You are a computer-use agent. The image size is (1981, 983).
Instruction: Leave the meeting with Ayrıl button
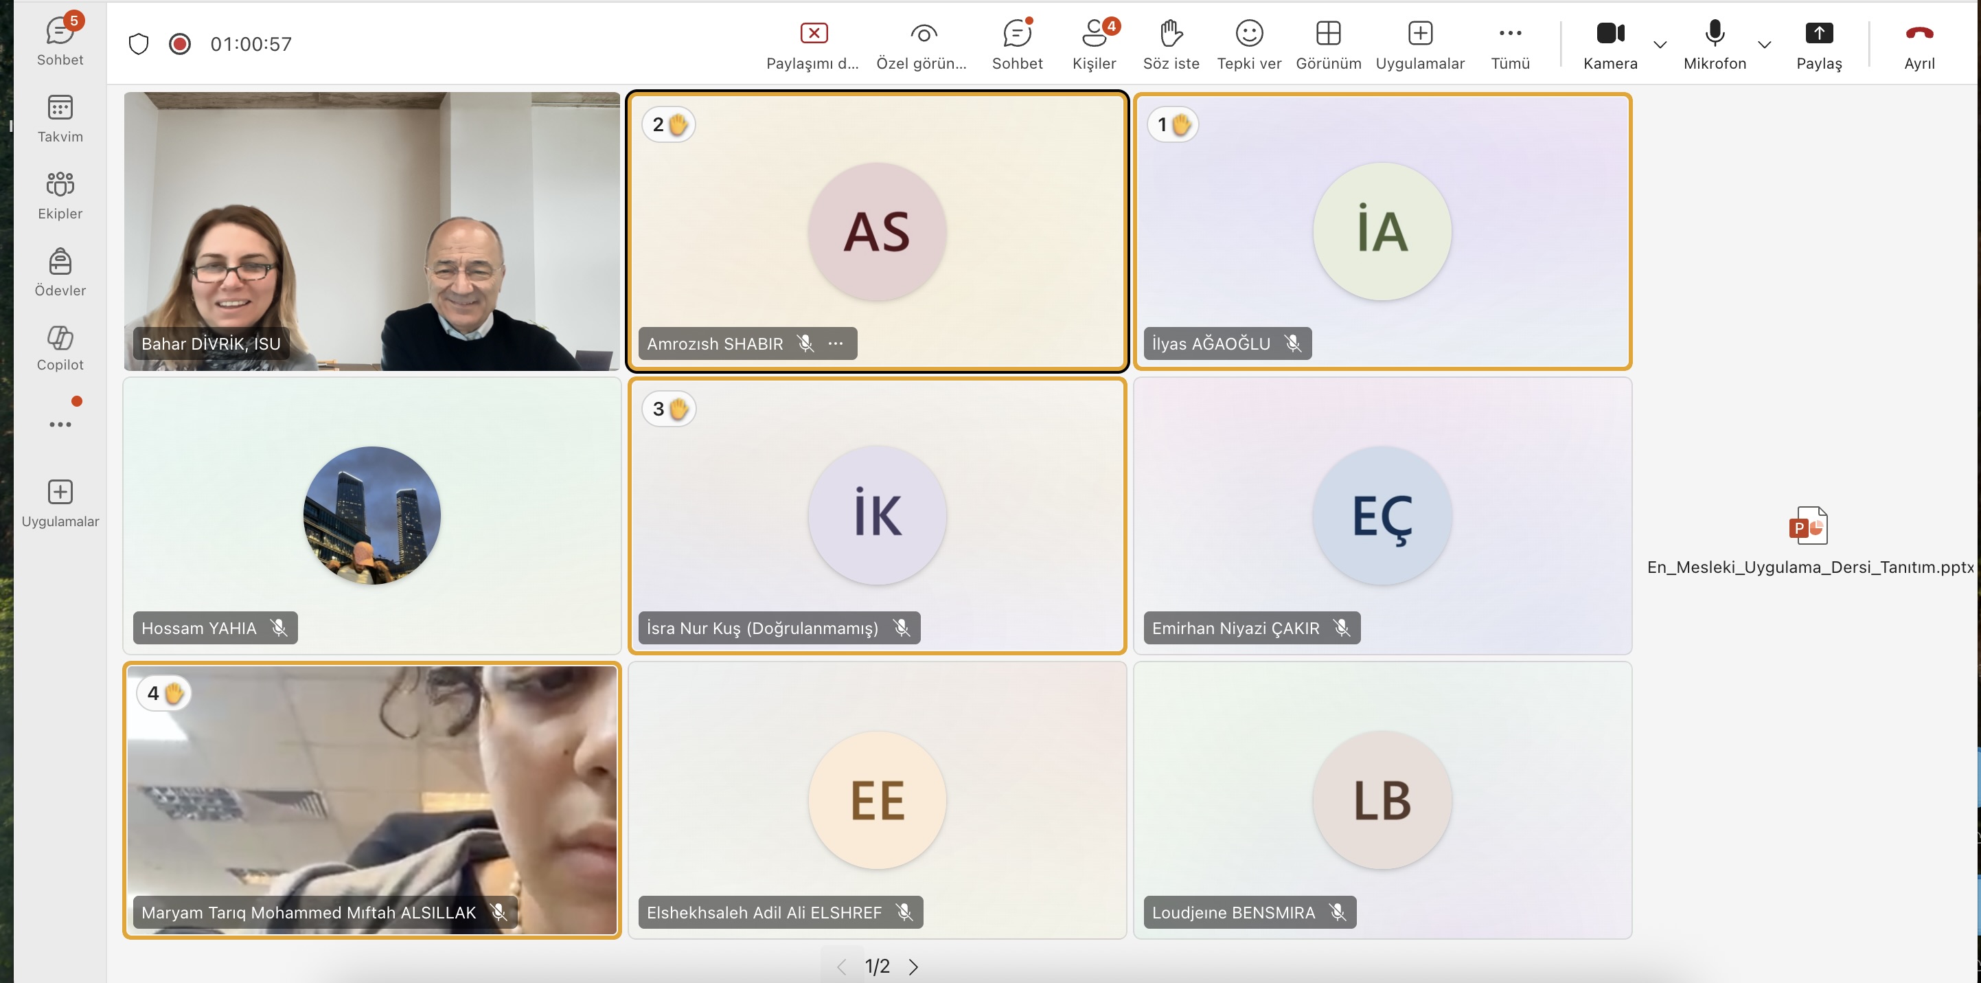(1919, 44)
